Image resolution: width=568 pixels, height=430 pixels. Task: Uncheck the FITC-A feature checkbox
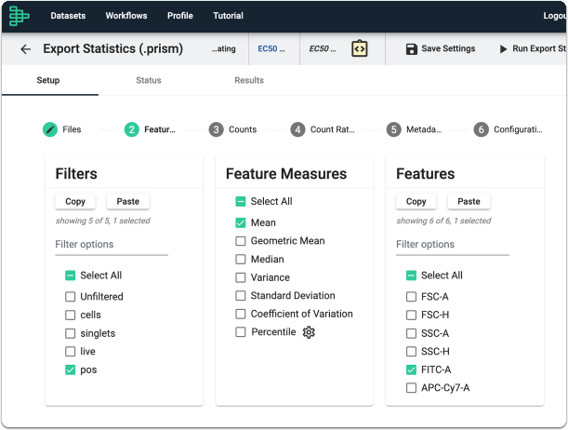coord(411,370)
